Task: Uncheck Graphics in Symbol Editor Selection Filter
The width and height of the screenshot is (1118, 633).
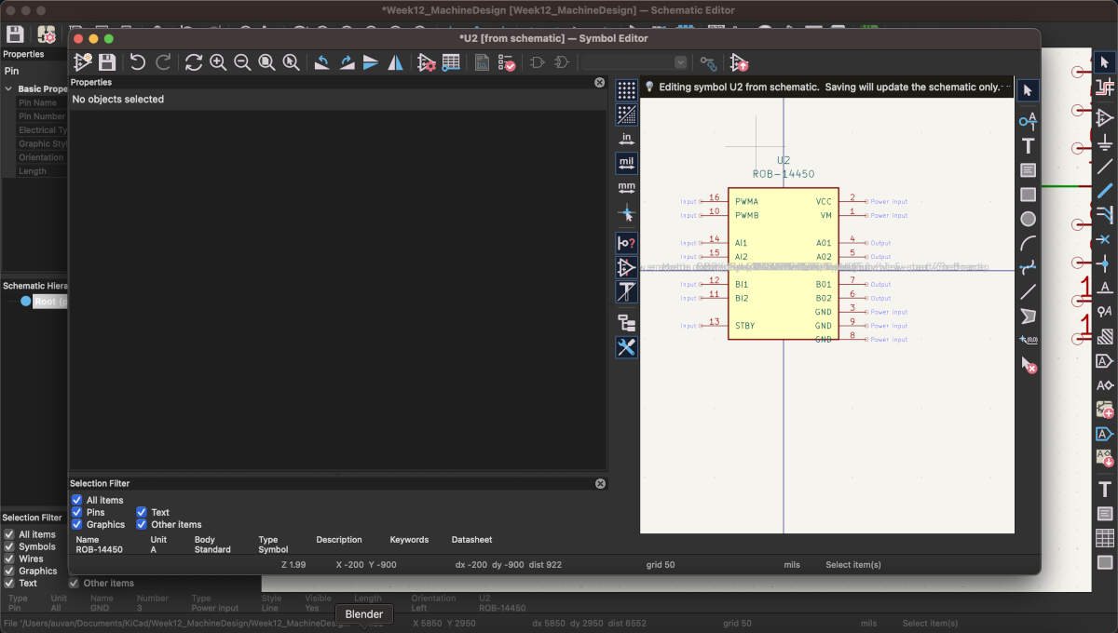Action: [x=77, y=524]
